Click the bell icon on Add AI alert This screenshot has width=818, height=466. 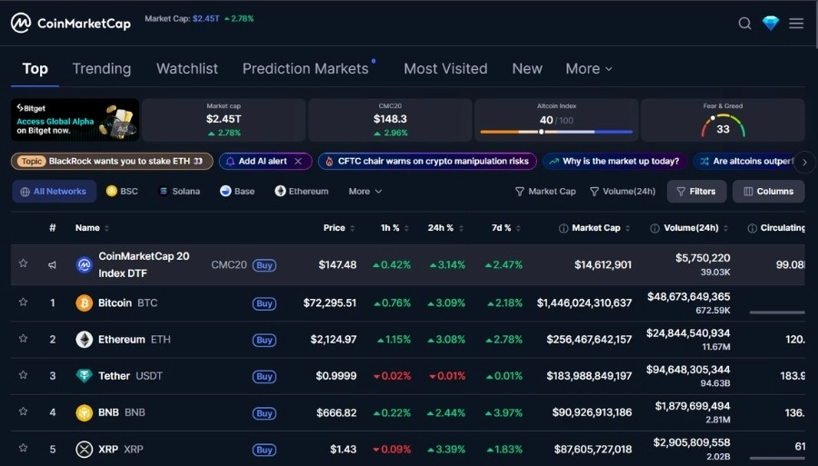point(230,162)
